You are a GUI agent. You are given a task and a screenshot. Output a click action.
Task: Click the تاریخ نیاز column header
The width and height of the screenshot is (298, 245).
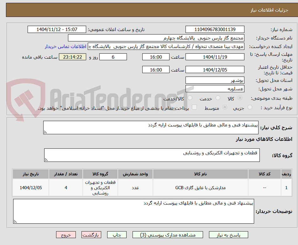[x=31, y=174]
